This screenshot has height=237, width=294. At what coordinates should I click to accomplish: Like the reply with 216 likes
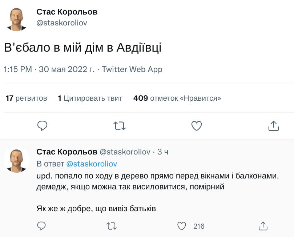pos(182,226)
